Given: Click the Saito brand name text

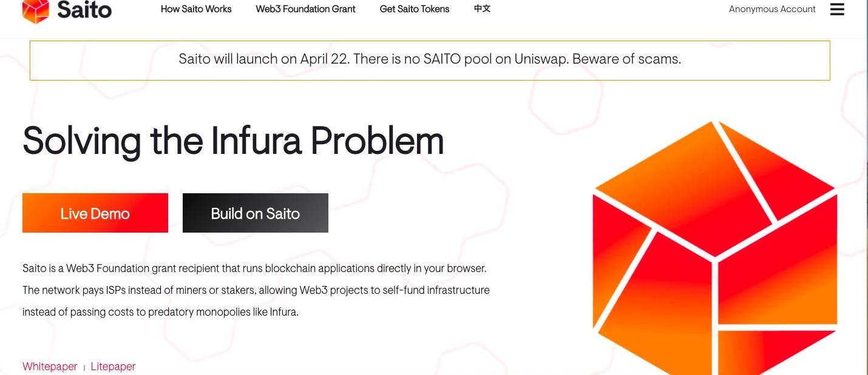Looking at the screenshot, I should point(84,10).
